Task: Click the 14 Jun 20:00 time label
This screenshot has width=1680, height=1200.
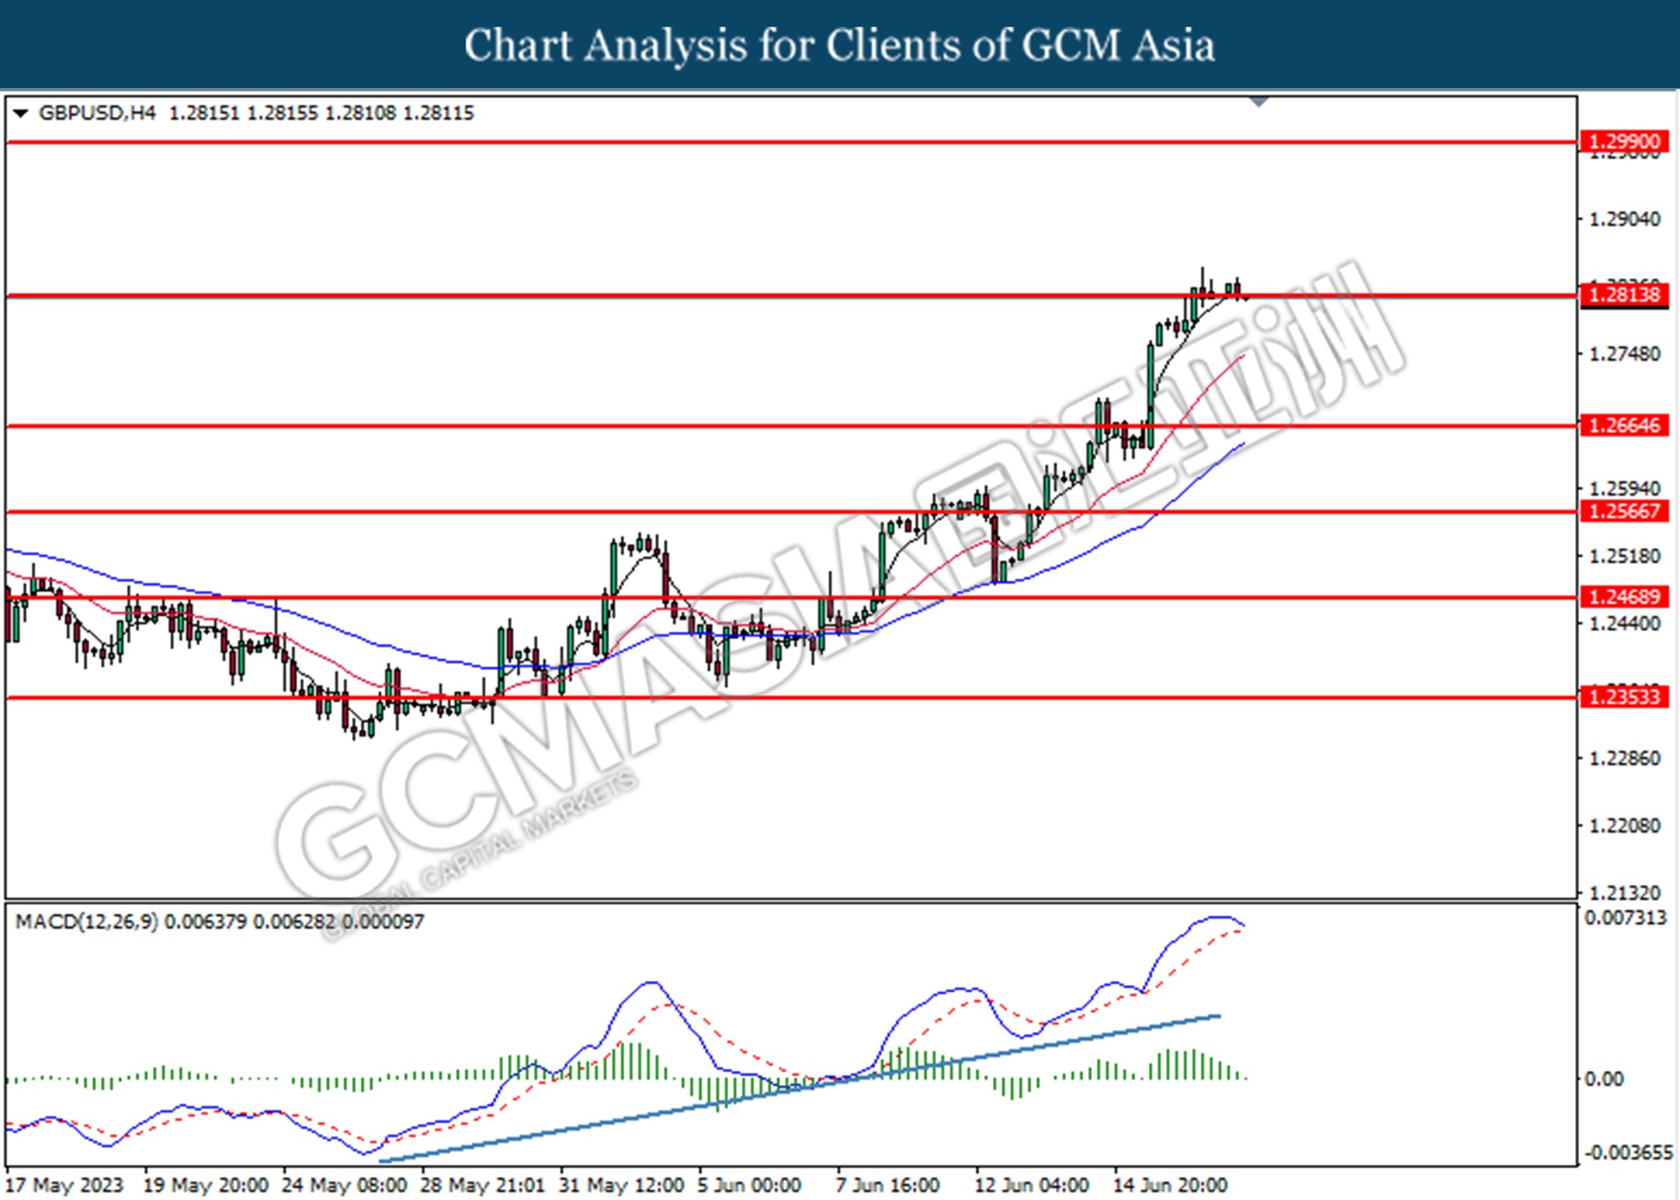Action: point(1170,1185)
